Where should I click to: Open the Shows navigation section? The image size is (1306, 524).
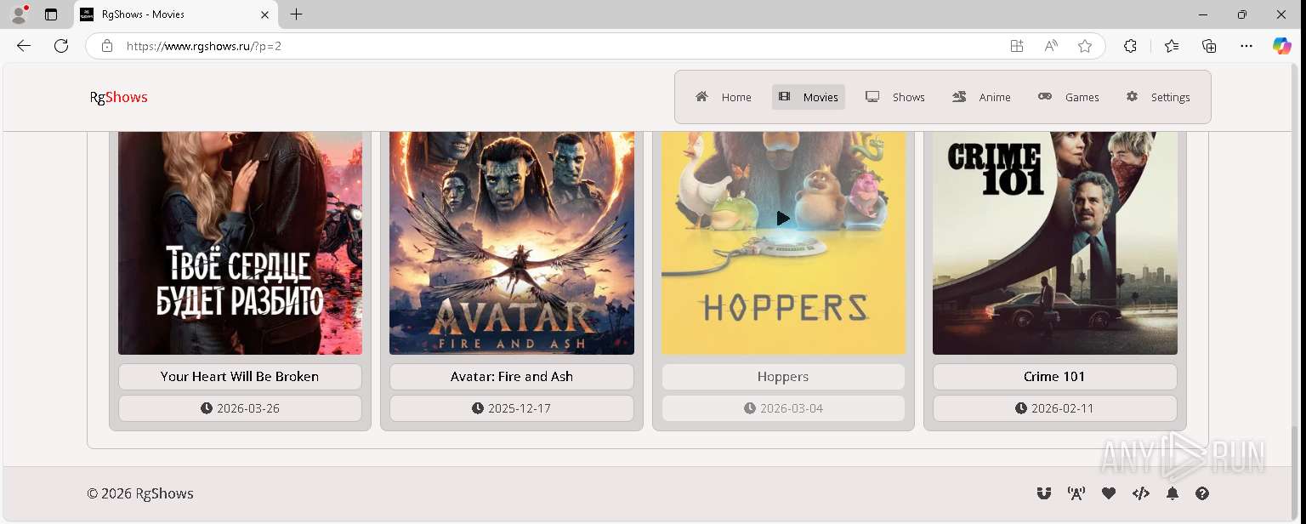point(895,97)
